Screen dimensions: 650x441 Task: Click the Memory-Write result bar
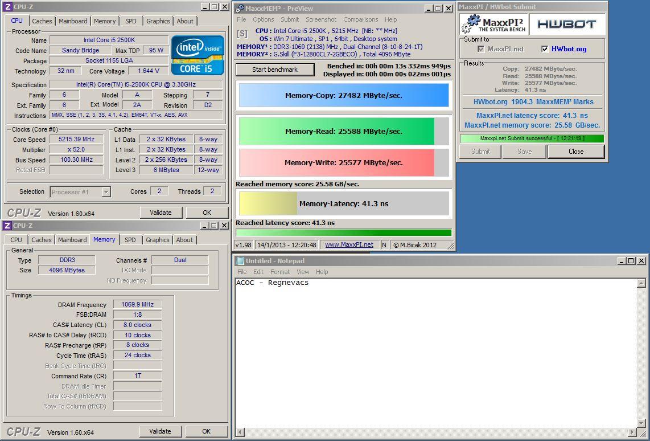click(x=344, y=162)
